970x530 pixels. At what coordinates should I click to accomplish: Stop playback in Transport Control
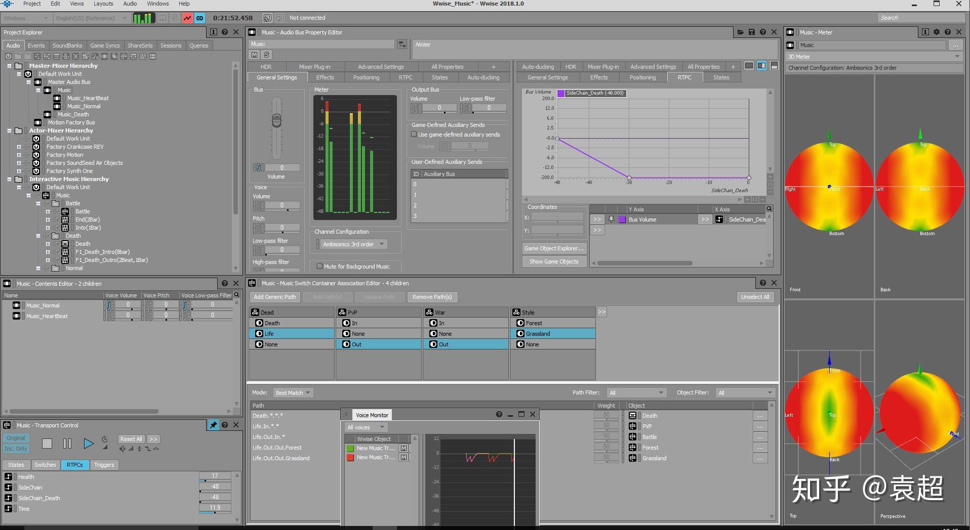pos(47,444)
